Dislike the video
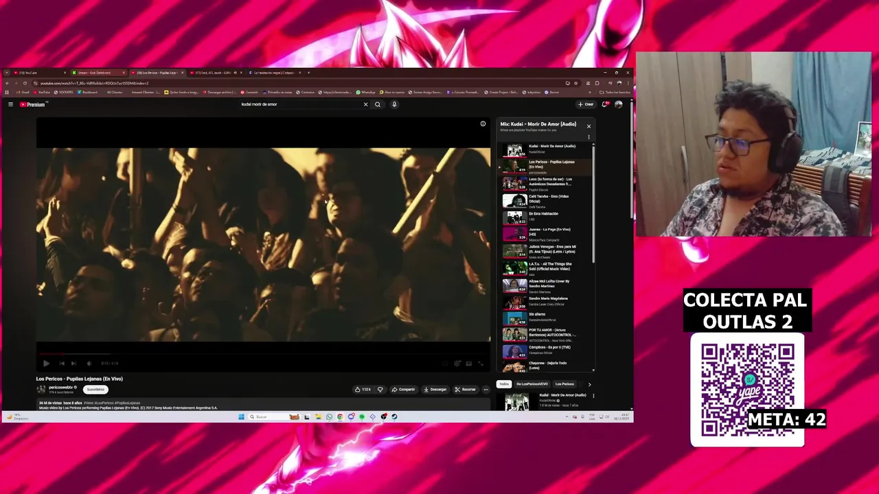The image size is (879, 494). pos(380,389)
